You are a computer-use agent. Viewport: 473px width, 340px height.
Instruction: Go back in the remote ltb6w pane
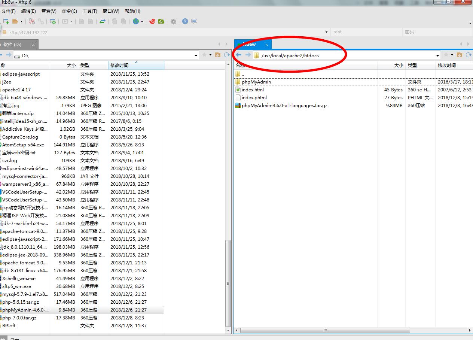tap(239, 55)
